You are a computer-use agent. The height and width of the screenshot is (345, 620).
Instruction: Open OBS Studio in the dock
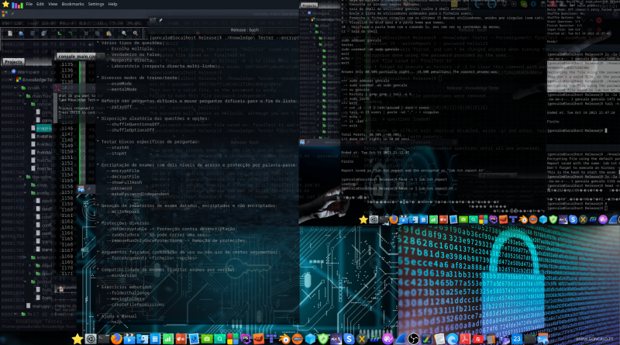pyautogui.click(x=414, y=339)
